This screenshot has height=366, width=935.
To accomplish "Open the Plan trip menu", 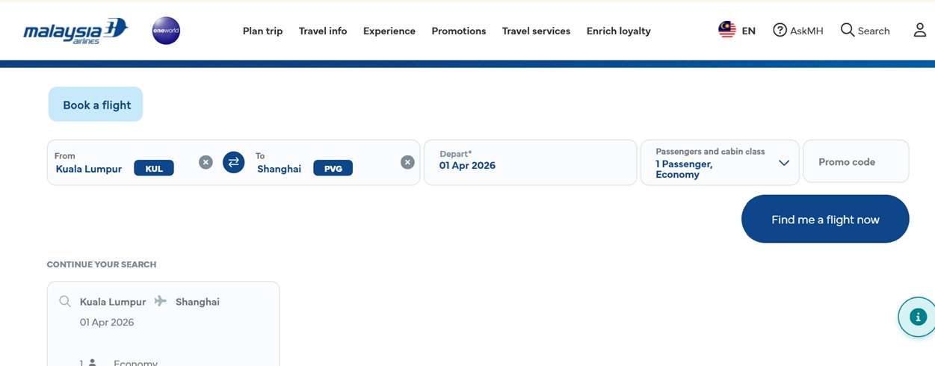I will click(x=262, y=31).
